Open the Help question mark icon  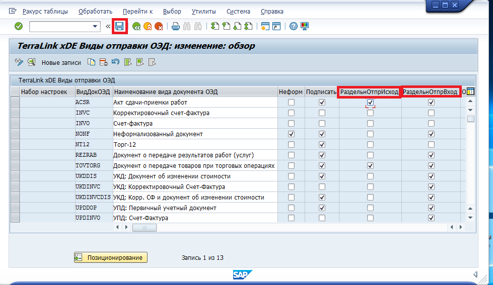(294, 26)
